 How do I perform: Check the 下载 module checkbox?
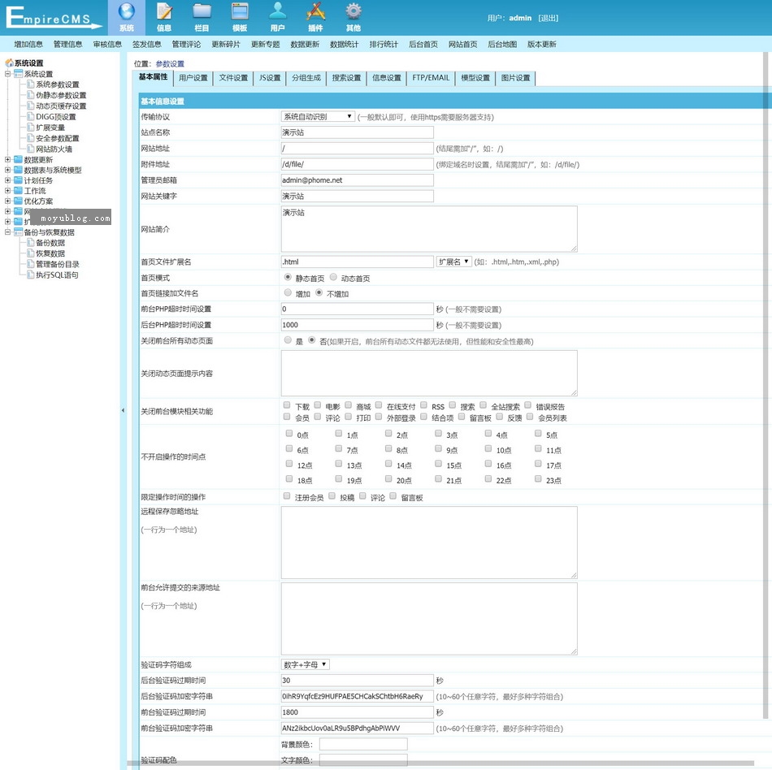(x=287, y=405)
